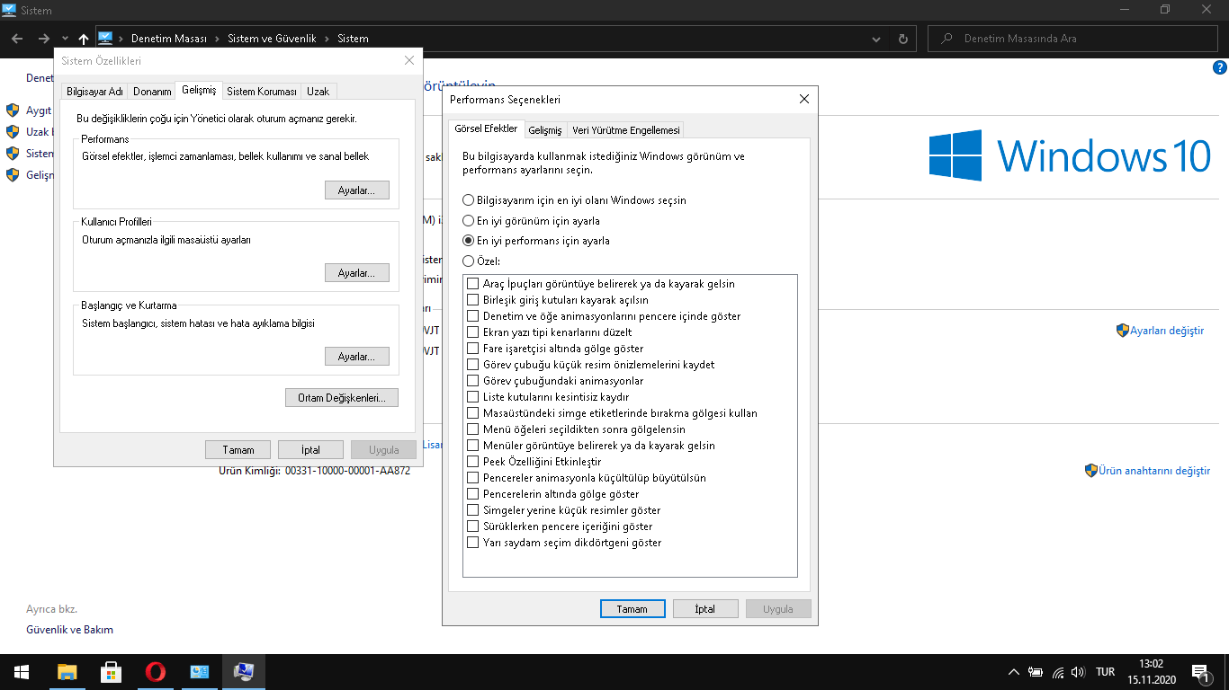Click the shield icon next to Ürün anahtarını değiştir
1229x690 pixels.
(x=1090, y=471)
